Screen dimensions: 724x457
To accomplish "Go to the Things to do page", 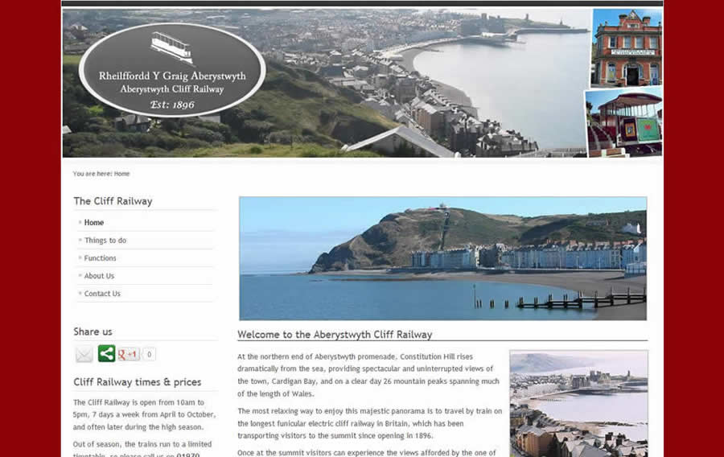I will click(x=105, y=241).
